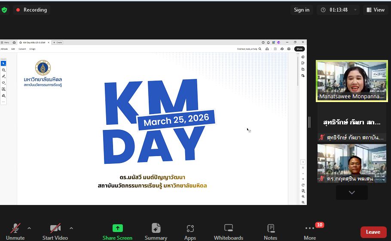
Task: Open the Notes icon
Action: [270, 229]
